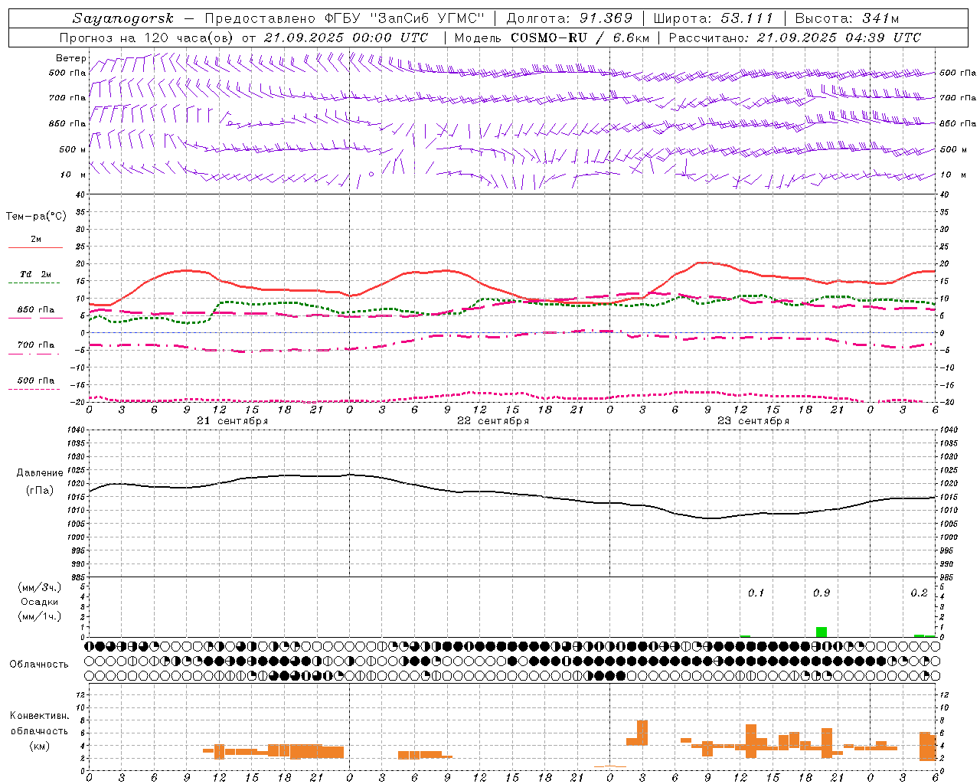Click the tall green precipitation bar under 0.9
The width and height of the screenshot is (980, 784).
pyautogui.click(x=822, y=632)
